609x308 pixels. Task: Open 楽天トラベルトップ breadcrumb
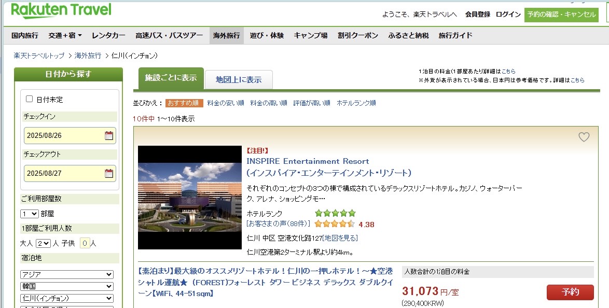[x=39, y=55]
